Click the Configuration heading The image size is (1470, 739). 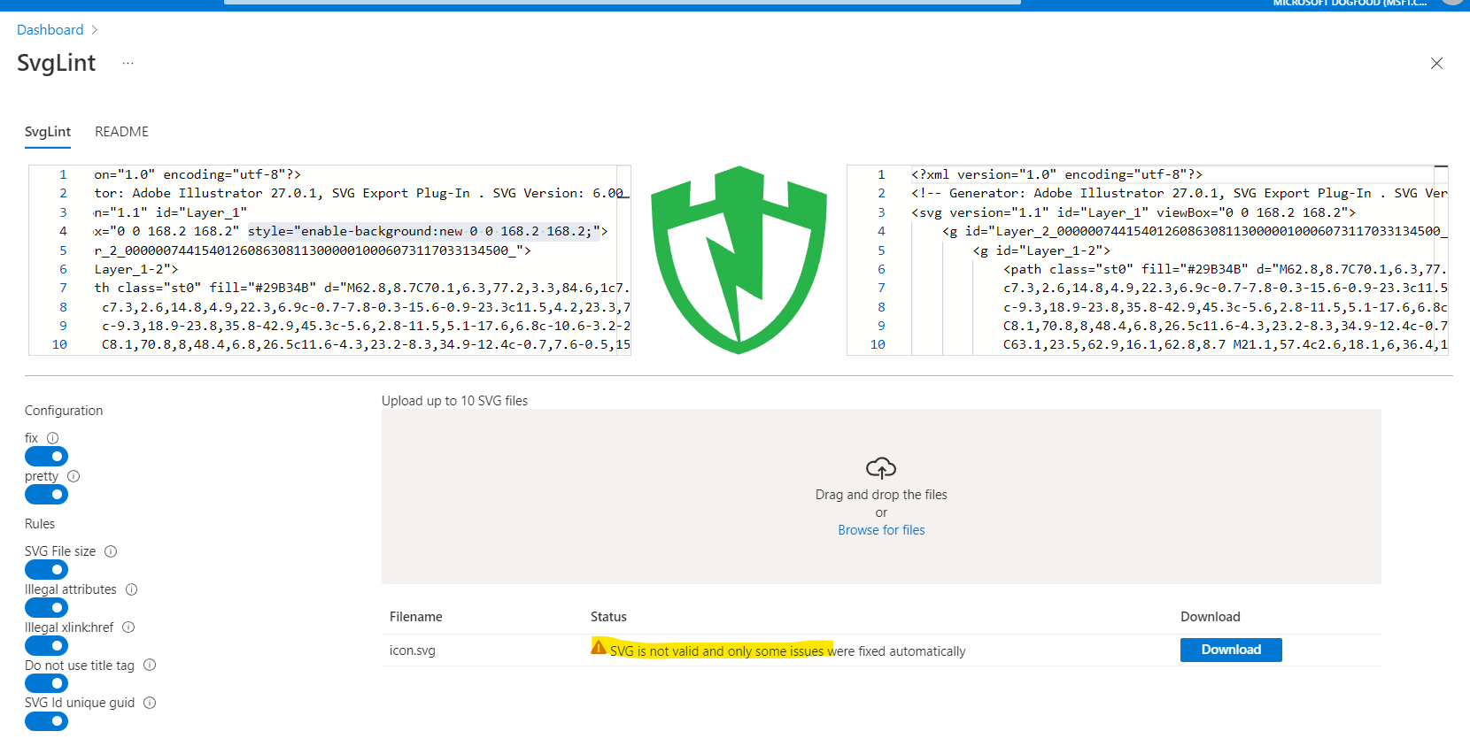coord(64,411)
